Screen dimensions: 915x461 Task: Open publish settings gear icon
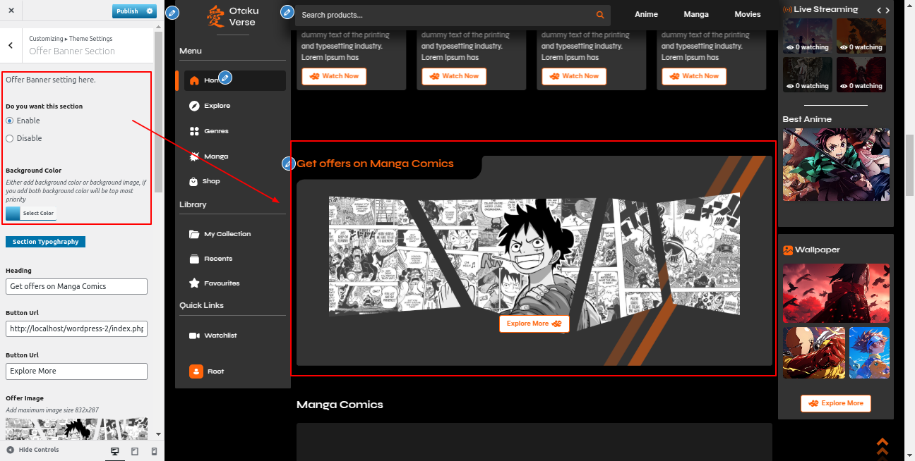150,11
